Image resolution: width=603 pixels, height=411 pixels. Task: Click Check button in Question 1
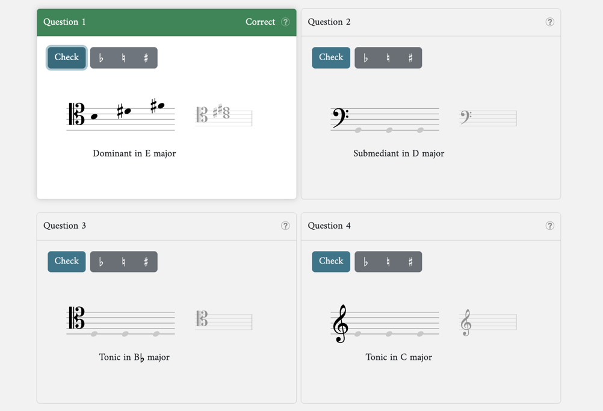click(x=67, y=58)
